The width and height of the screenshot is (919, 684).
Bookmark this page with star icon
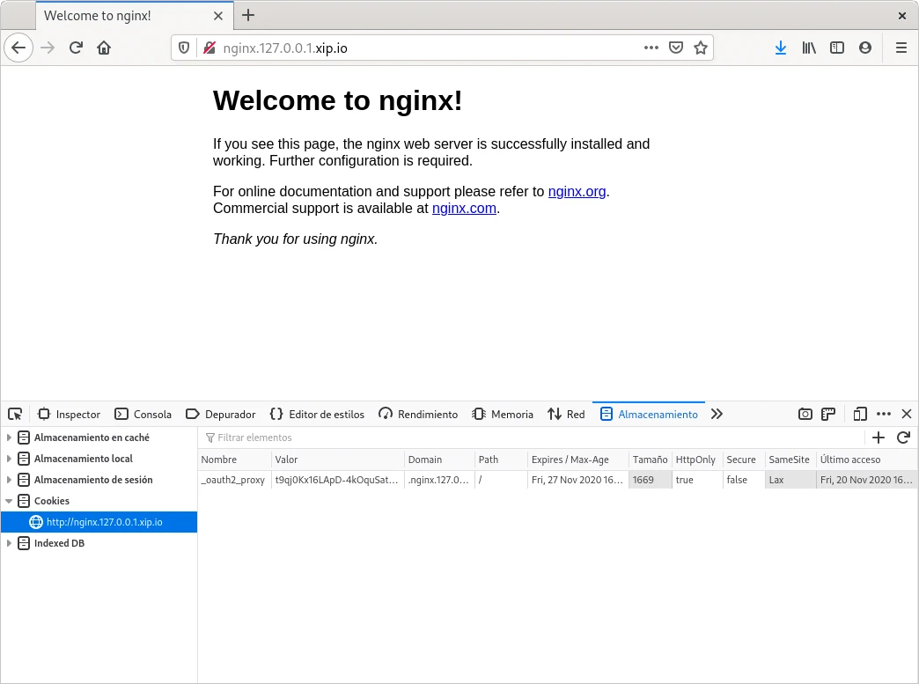click(x=701, y=48)
